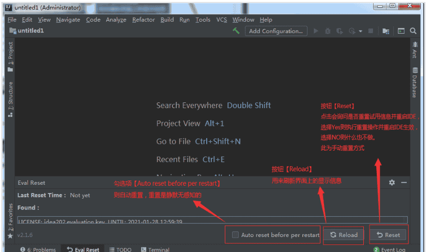Screen dimensions: 431x252
Task: Click the Reload button
Action: click(x=344, y=235)
